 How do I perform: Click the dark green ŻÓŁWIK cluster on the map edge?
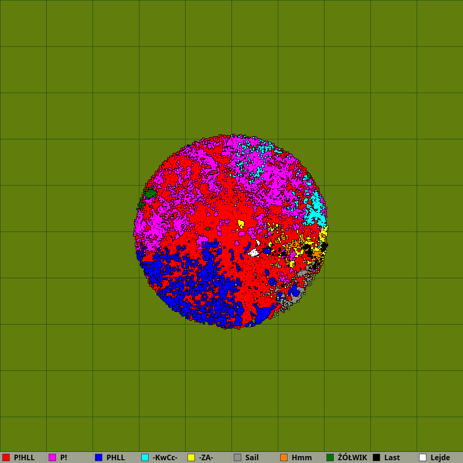[x=150, y=194]
